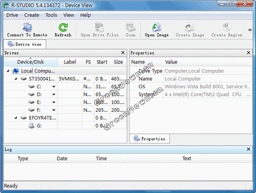Sort by Device/Disk column header
256x193 pixels.
tap(31, 62)
